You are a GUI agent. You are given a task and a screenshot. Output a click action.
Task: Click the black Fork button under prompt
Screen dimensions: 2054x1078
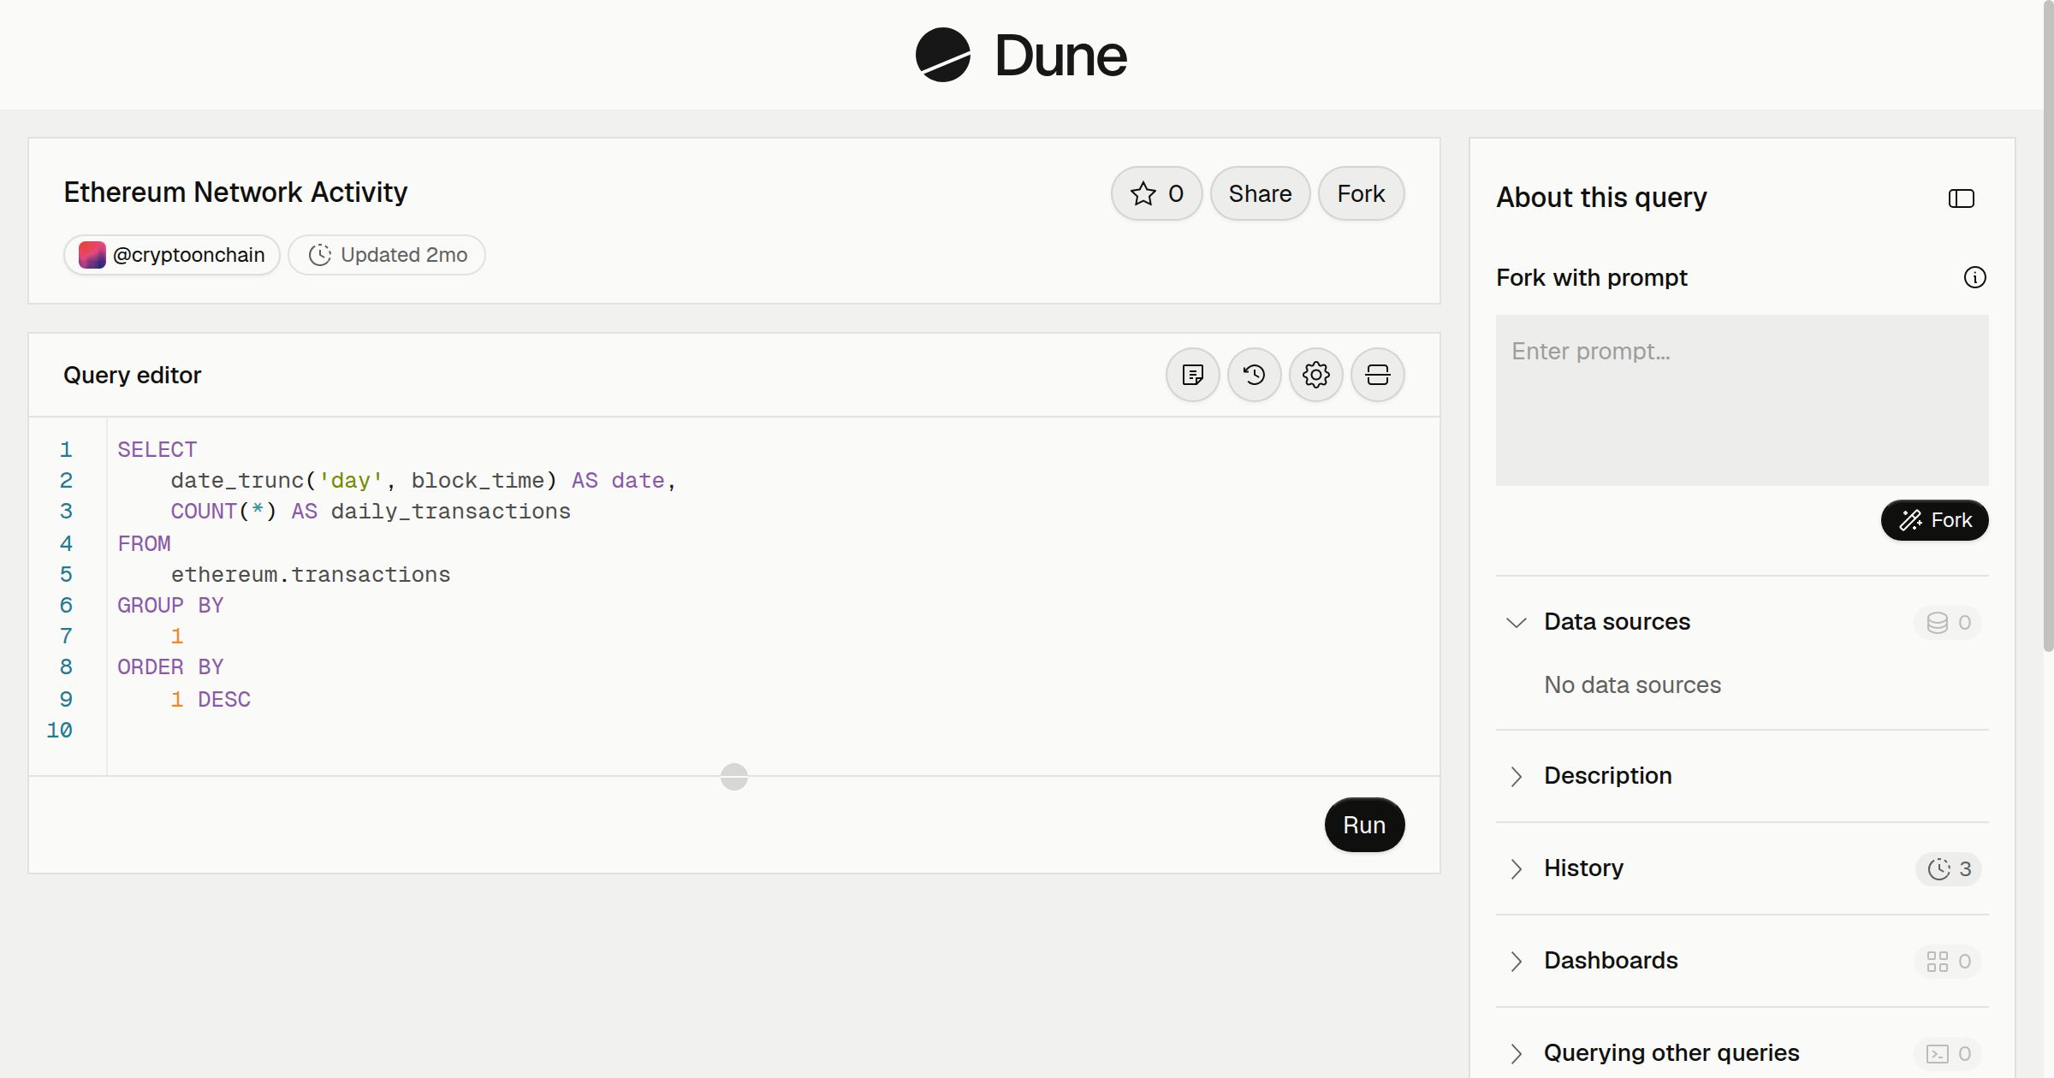point(1934,520)
